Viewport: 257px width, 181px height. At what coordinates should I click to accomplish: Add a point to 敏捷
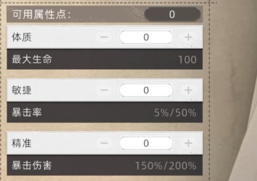188,90
